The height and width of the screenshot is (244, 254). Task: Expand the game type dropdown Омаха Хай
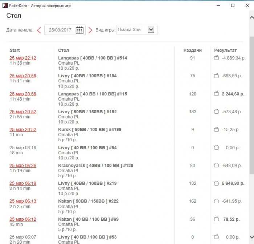(151, 30)
